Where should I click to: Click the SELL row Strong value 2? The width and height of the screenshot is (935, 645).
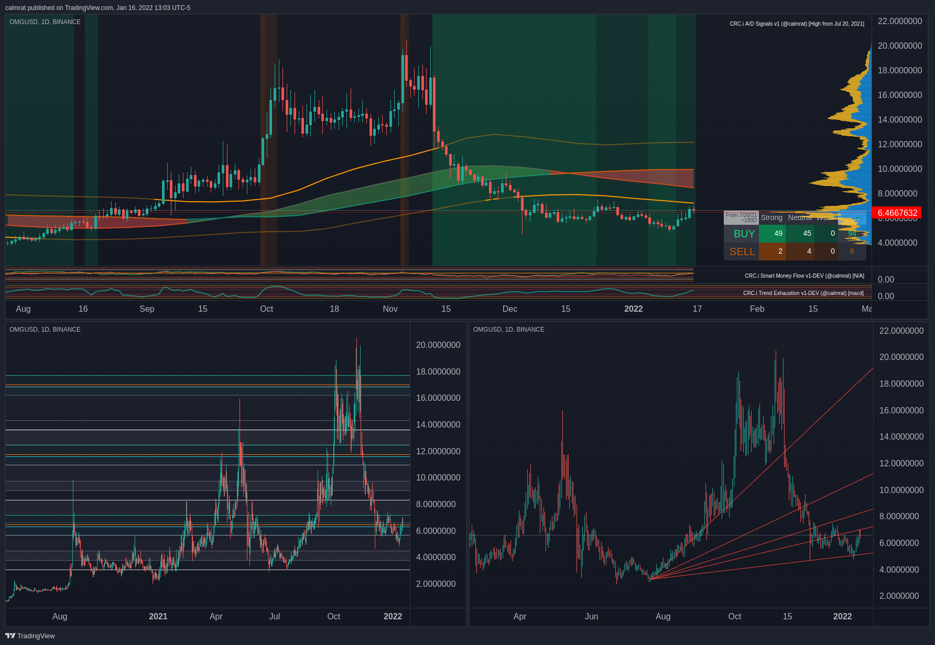point(780,252)
